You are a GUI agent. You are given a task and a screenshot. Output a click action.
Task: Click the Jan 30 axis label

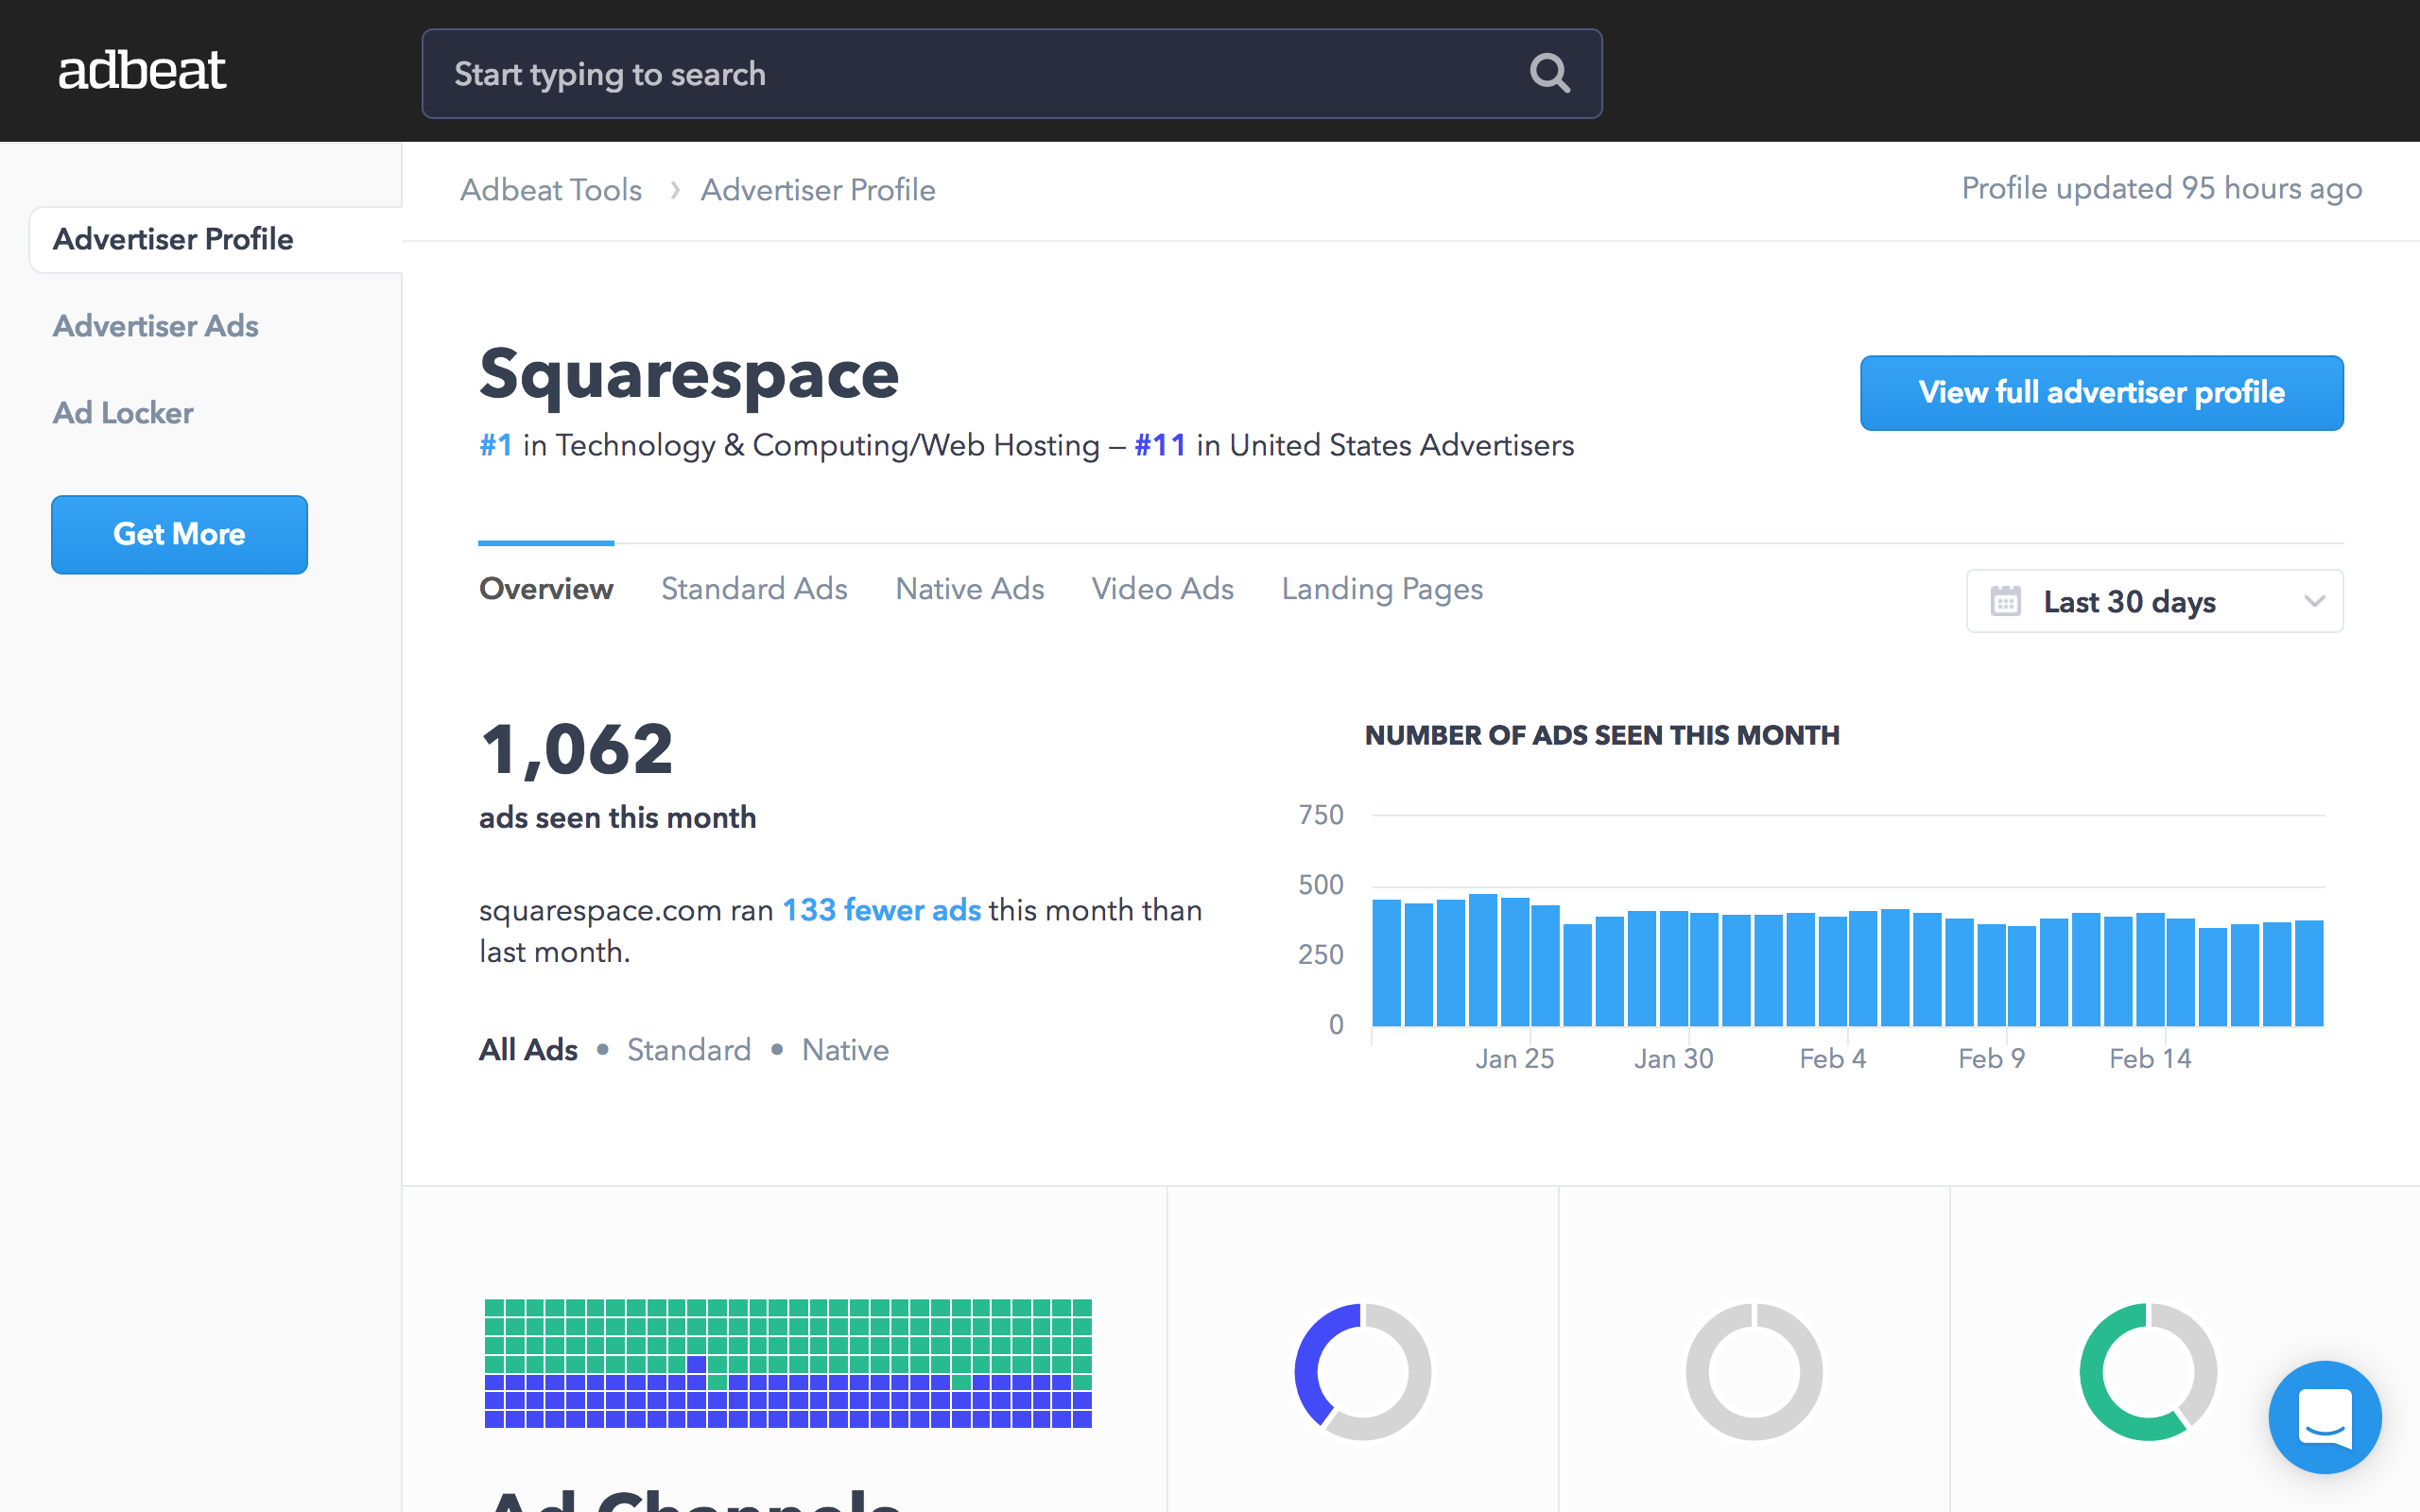point(1673,1058)
